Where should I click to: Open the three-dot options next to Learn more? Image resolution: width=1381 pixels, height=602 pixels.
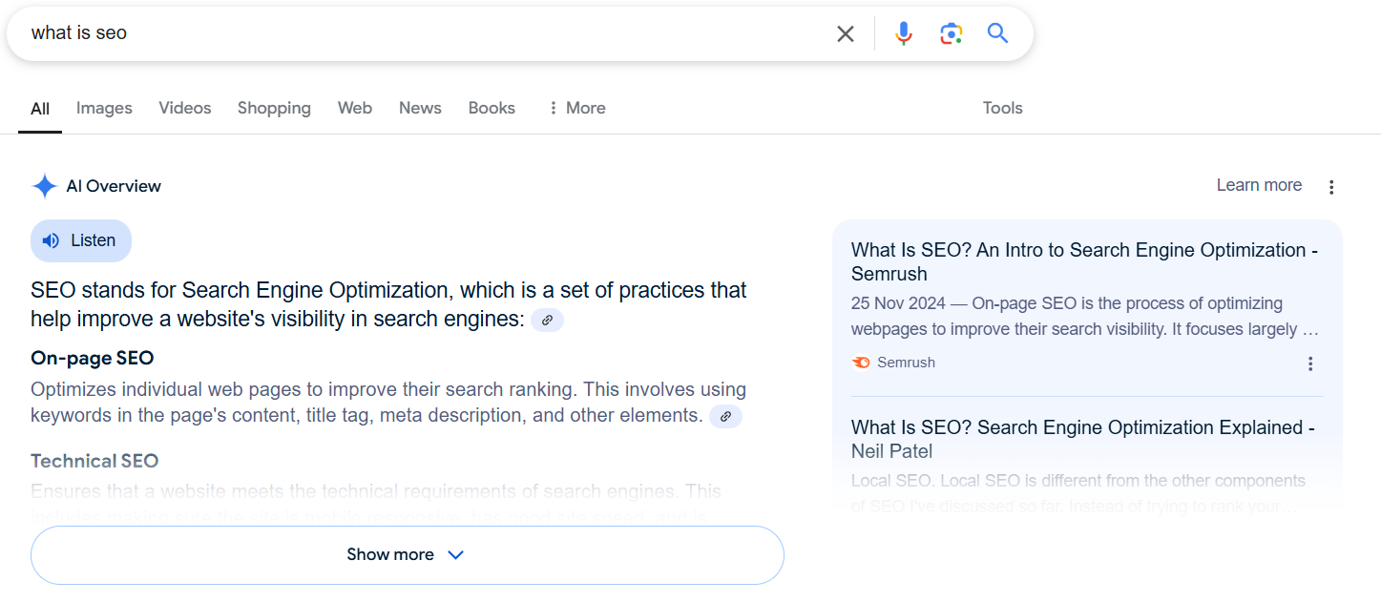pos(1331,187)
